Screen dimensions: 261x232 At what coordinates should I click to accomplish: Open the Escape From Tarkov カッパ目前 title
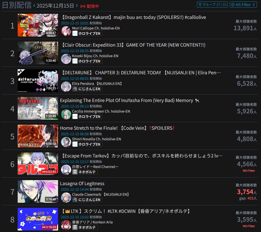(141, 156)
